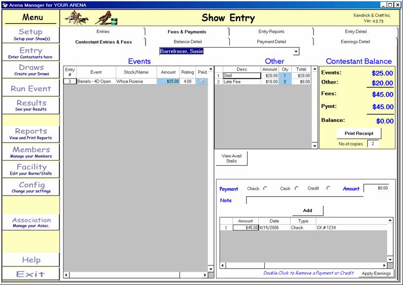This screenshot has width=403, height=285.
Task: Click the payment Amount input field
Action: pyautogui.click(x=376, y=188)
